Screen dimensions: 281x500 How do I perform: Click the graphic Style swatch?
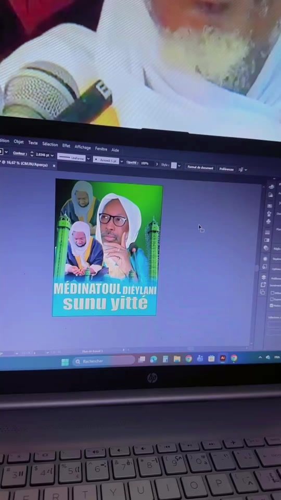pos(174,165)
